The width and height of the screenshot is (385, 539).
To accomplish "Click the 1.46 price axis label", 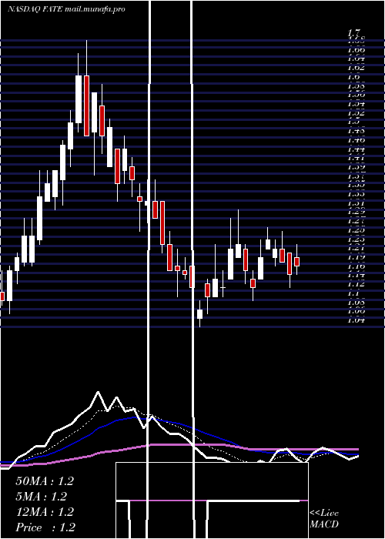I will (356, 140).
